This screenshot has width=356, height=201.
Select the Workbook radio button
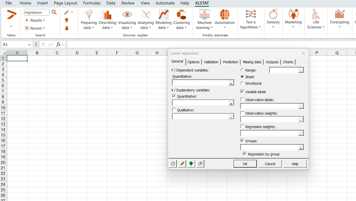(242, 83)
